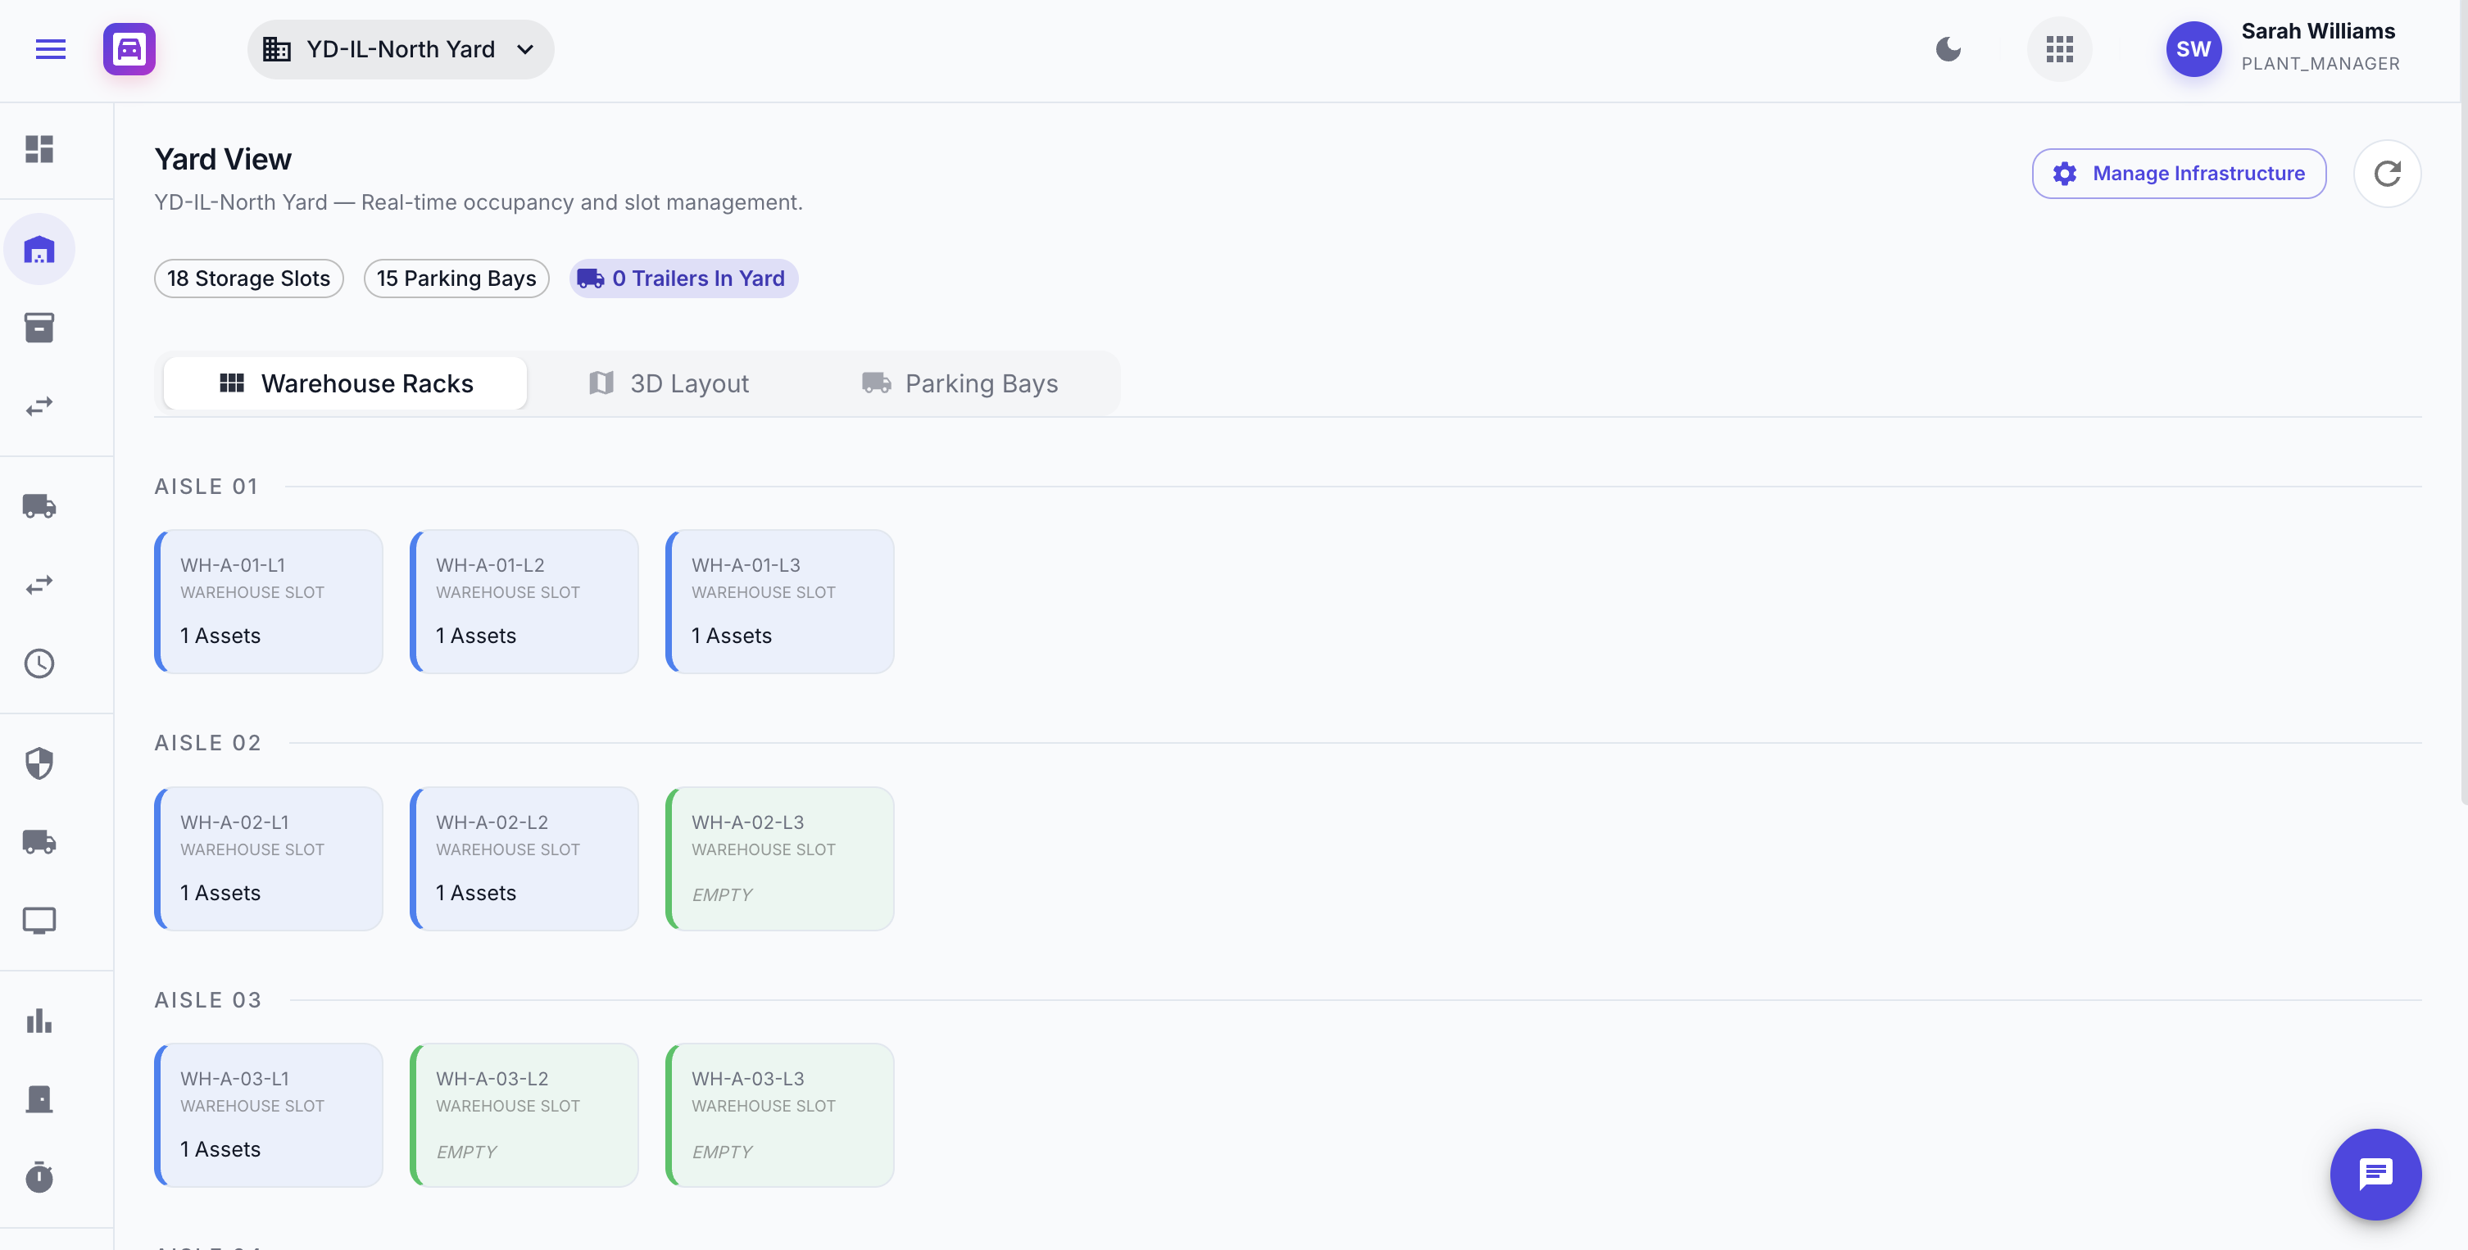Click the transfer arrows icon below archive
Image resolution: width=2468 pixels, height=1250 pixels.
[x=39, y=406]
